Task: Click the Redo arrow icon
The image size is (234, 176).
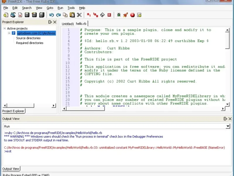Action: point(58,15)
